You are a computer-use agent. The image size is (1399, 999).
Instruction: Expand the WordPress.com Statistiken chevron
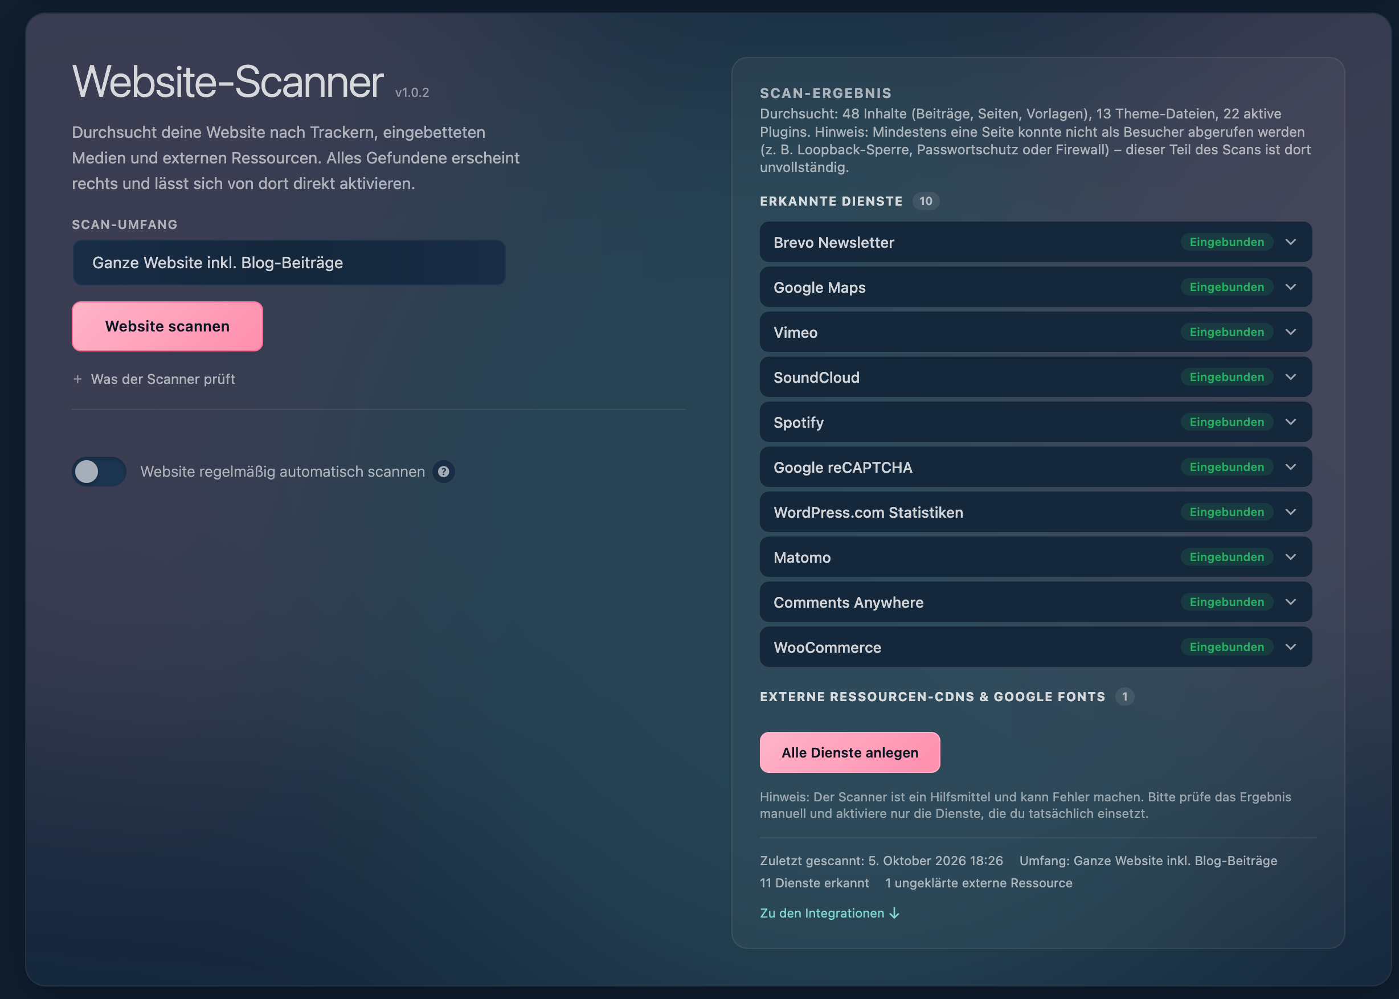(x=1291, y=512)
